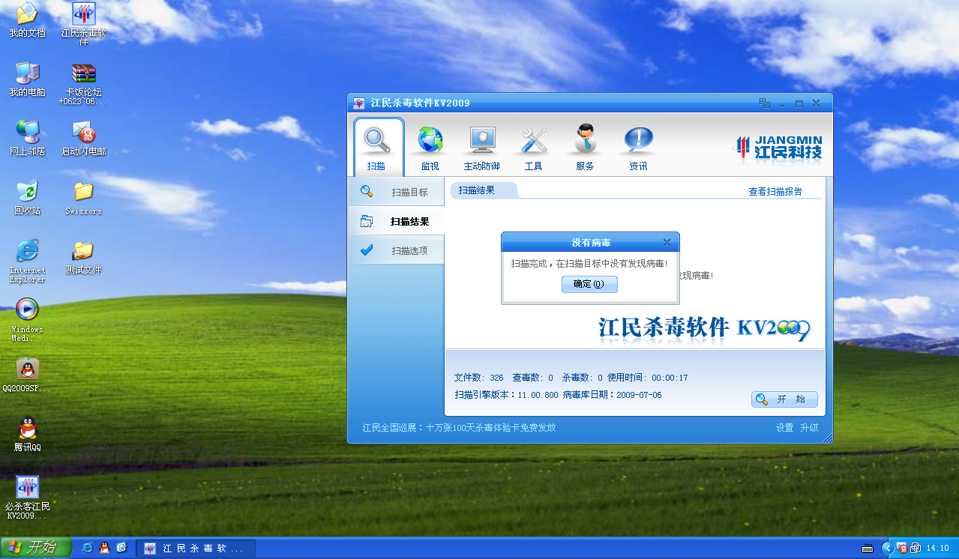The height and width of the screenshot is (559, 959).
Task: Select 扫描选项 in the left sidebar
Action: click(x=397, y=250)
